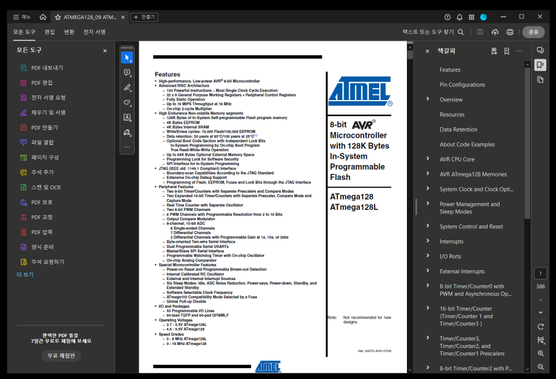Viewport: 556px width, 379px height.
Task: Open the 메뉴 hamburger menu
Action: click(22, 17)
